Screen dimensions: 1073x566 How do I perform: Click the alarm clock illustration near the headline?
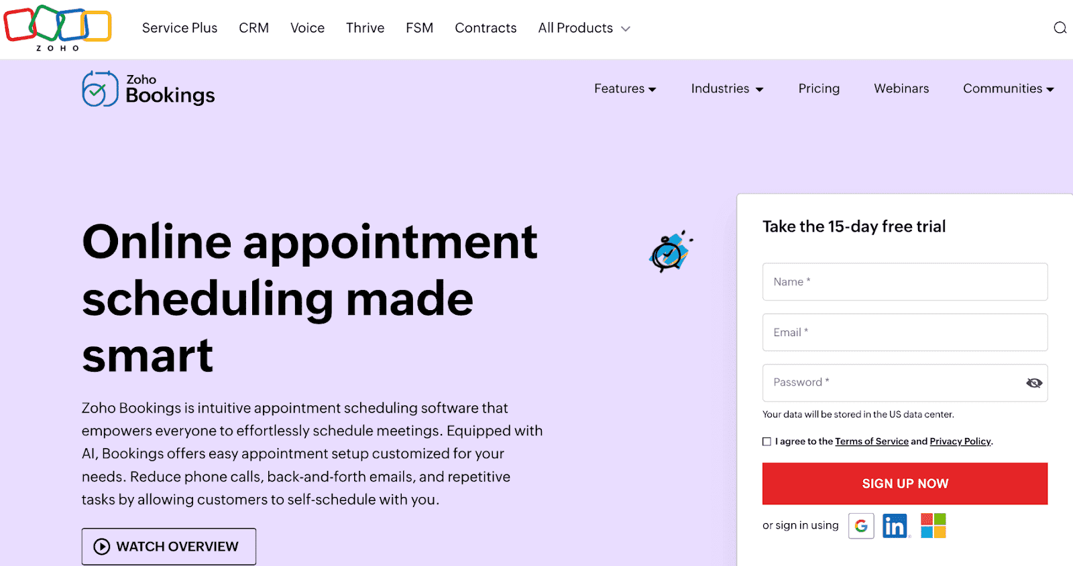point(671,253)
